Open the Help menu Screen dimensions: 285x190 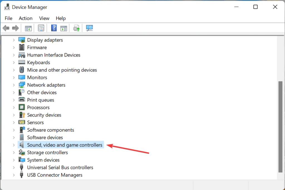tap(61, 18)
